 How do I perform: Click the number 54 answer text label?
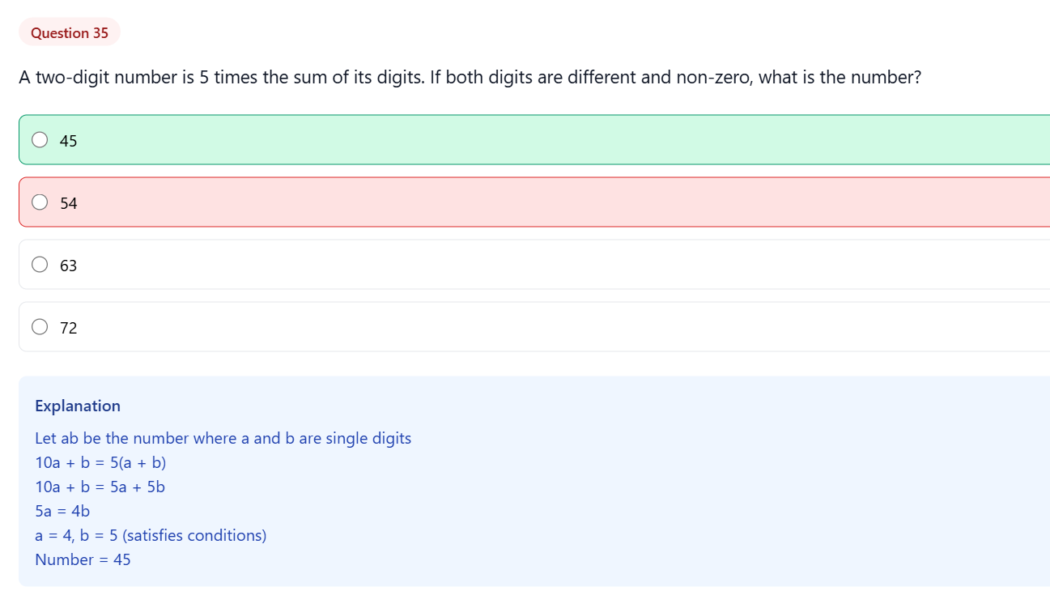(x=69, y=202)
